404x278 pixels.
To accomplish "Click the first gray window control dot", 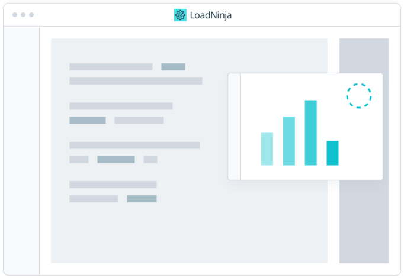I will (15, 15).
